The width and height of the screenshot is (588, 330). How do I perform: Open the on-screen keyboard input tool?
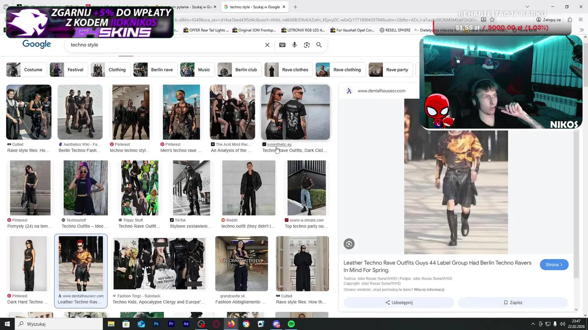click(x=282, y=45)
